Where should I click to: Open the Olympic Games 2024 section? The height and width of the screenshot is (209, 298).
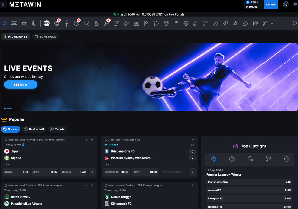47,23
